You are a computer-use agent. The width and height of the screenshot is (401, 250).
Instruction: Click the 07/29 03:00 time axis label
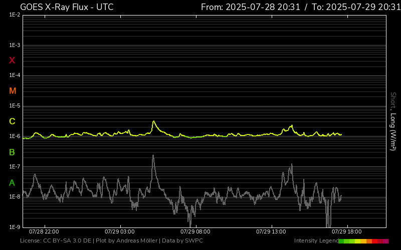[x=119, y=232]
